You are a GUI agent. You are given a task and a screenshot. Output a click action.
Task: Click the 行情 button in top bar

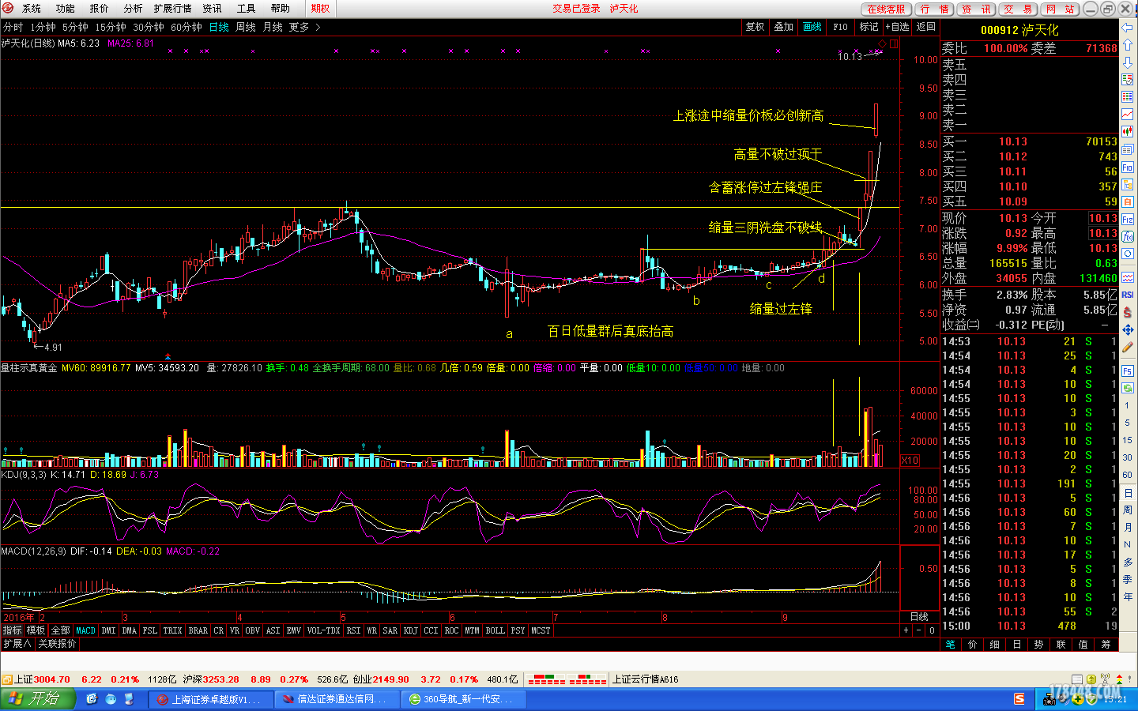(x=934, y=9)
